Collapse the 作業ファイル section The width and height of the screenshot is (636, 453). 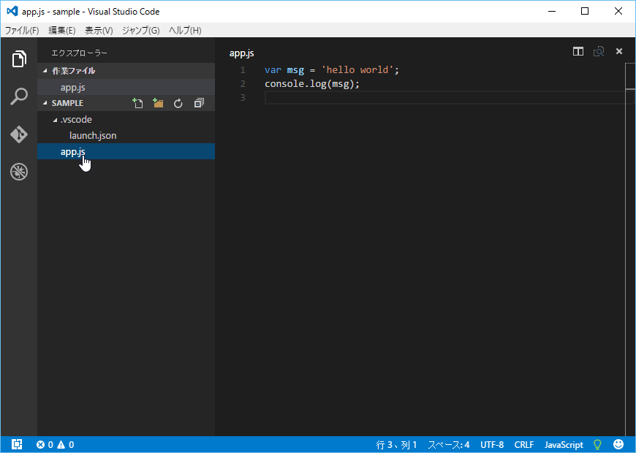click(45, 71)
